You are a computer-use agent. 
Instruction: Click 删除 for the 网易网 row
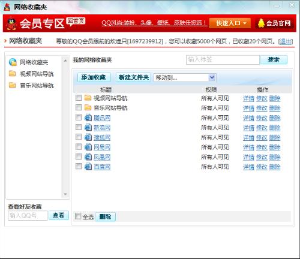tap(275, 147)
